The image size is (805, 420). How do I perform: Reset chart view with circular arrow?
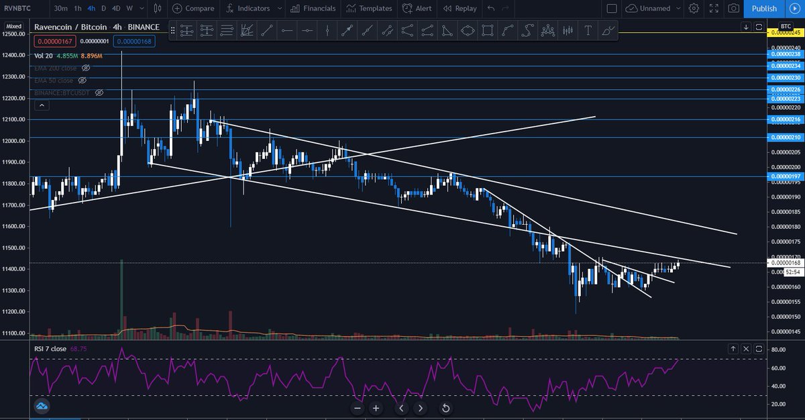445,408
